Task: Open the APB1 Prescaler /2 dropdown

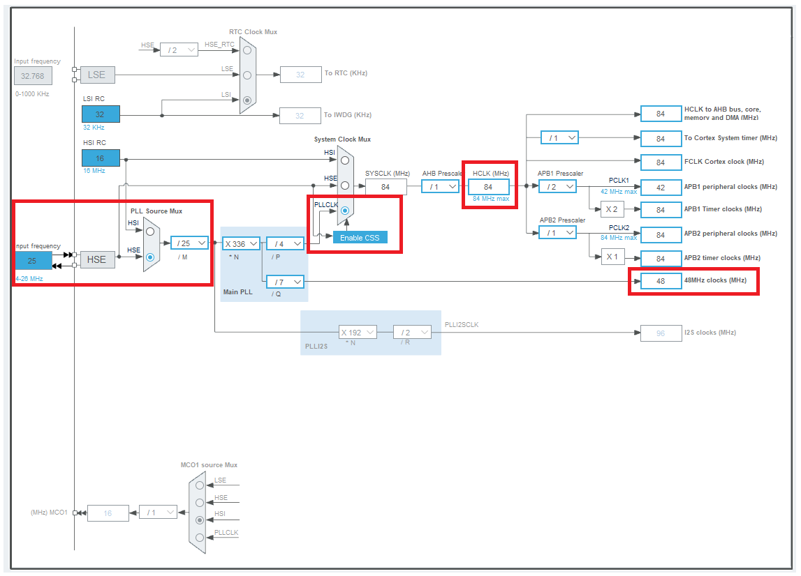Action: coord(557,186)
